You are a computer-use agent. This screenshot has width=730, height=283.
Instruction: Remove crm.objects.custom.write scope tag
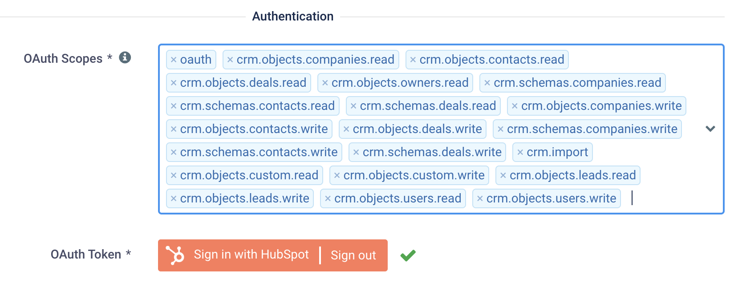tap(337, 175)
